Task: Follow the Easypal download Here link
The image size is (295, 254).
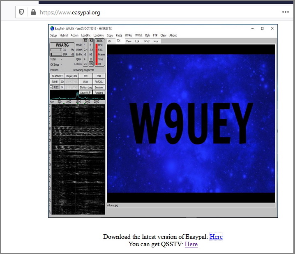Action: click(216, 237)
